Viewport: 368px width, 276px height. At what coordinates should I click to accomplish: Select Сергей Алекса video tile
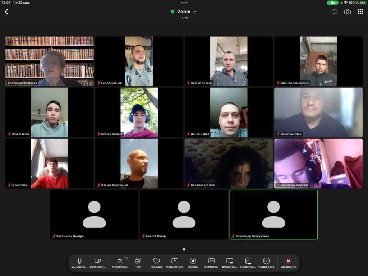229,61
